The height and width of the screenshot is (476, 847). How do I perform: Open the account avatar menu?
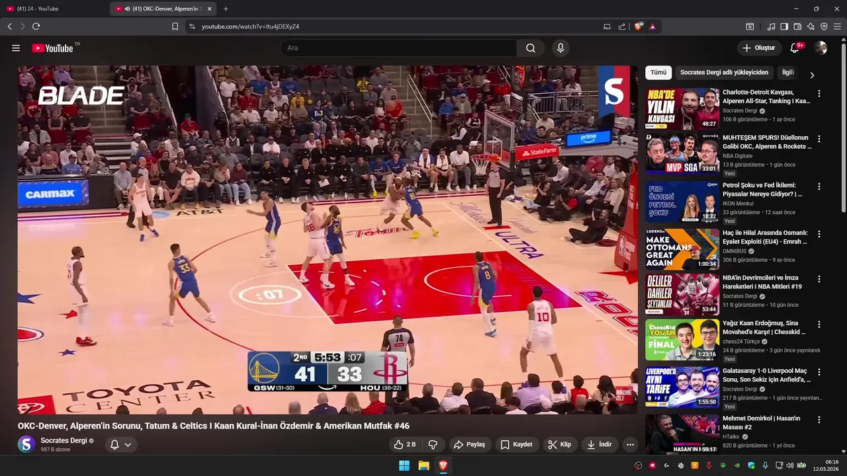(x=821, y=48)
